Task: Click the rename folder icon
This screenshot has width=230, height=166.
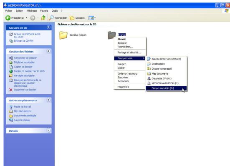Action: pos(11,58)
